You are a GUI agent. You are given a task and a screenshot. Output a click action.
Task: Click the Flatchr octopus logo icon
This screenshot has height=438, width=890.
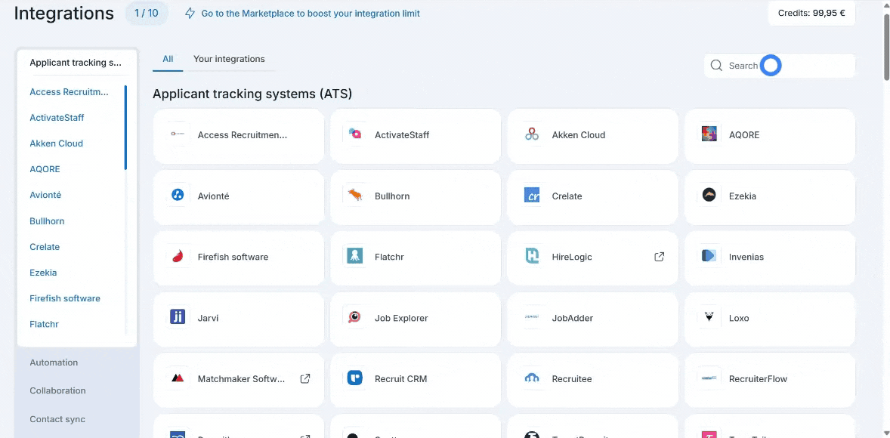point(355,257)
